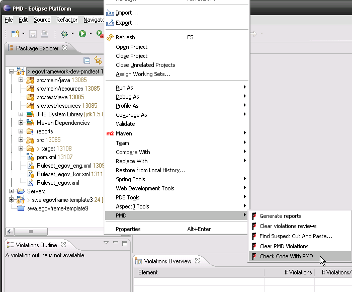Screen dimensions: 352x292
Task: Expand the Servers project node
Action: (11, 191)
